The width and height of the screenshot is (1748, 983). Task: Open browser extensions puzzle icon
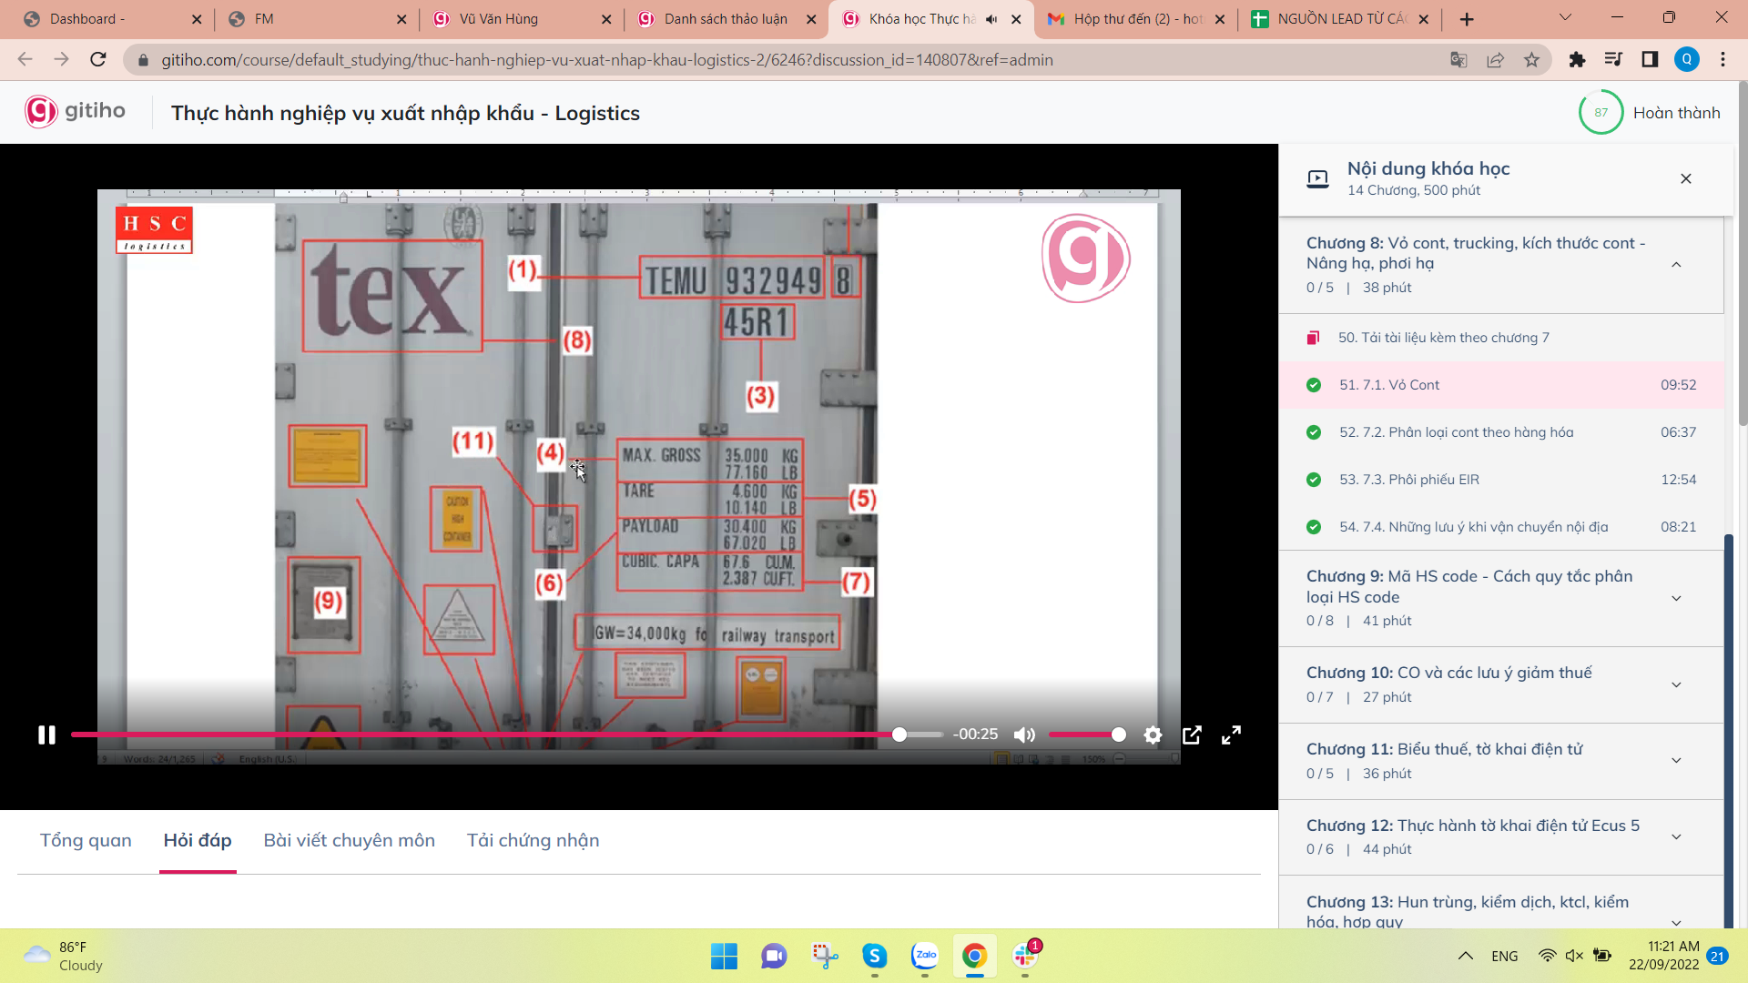click(1577, 60)
